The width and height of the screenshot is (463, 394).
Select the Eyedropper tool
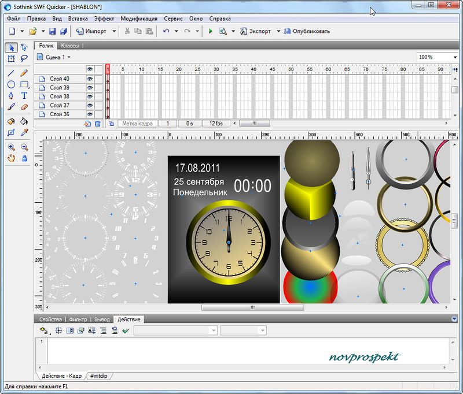(24, 133)
